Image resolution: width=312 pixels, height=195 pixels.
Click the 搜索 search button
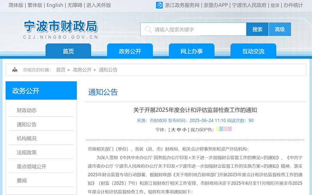(257, 30)
